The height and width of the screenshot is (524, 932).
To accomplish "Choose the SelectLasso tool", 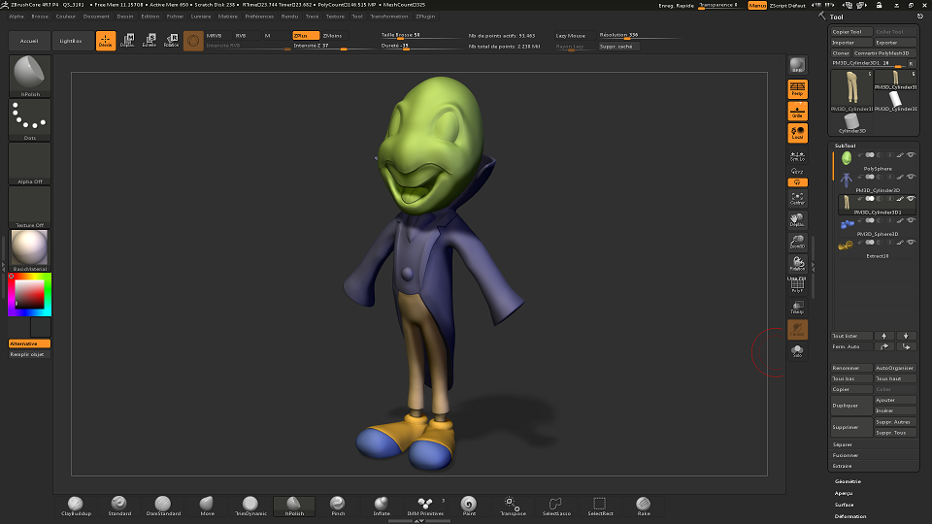I will click(x=556, y=507).
